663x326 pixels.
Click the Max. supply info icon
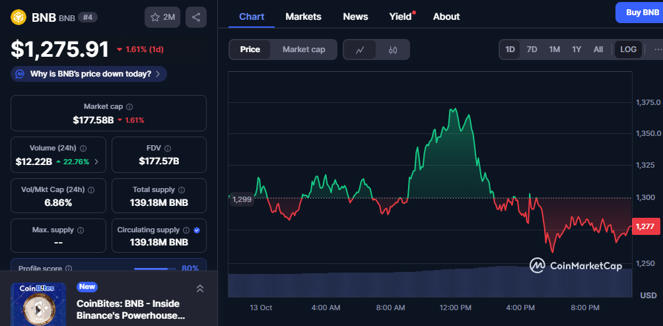(81, 230)
